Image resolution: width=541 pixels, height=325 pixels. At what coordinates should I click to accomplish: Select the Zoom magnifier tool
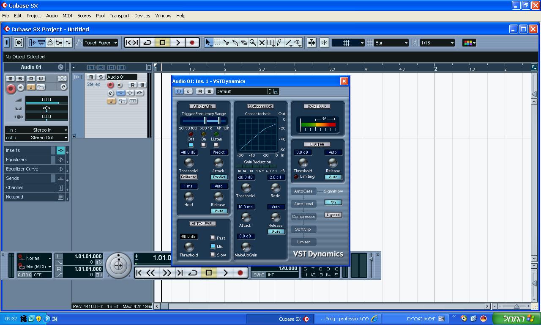(253, 43)
